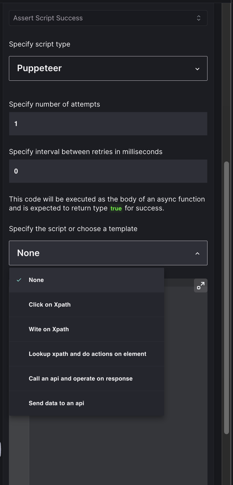The height and width of the screenshot is (485, 233).
Task: Select Lookup xpath and do actions on element
Action: coord(87,354)
